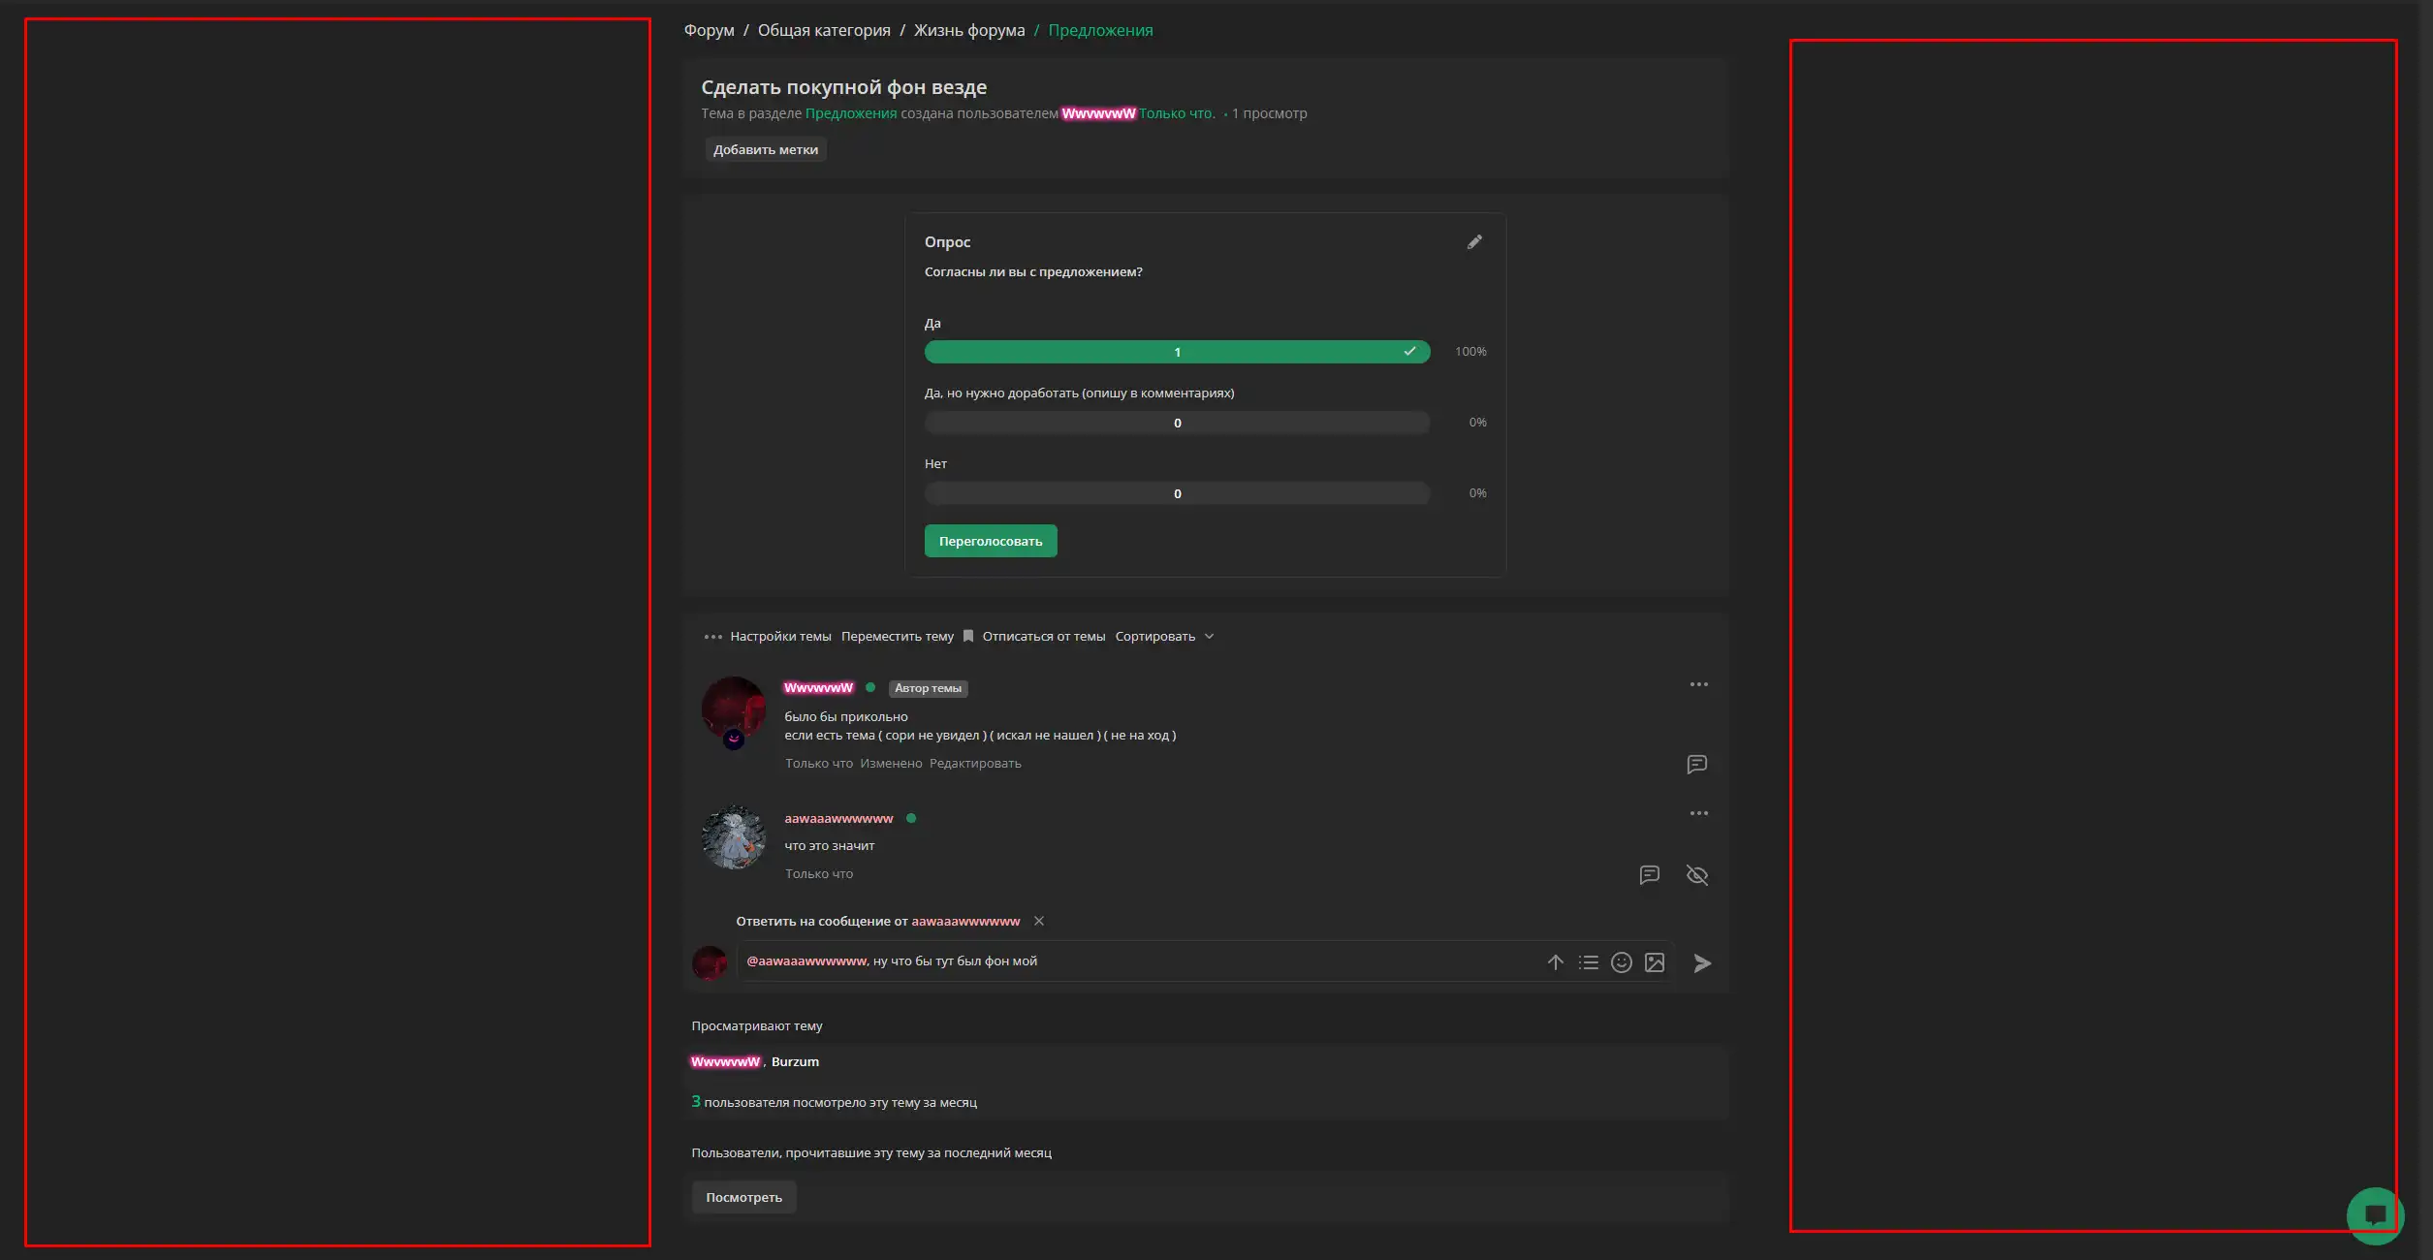Open Burzum's profile in viewers list
The height and width of the screenshot is (1260, 2433).
coord(795,1062)
